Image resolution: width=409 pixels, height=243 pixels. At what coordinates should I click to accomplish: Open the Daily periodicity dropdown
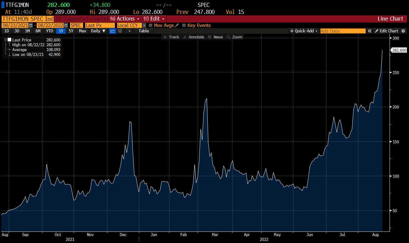coord(98,31)
